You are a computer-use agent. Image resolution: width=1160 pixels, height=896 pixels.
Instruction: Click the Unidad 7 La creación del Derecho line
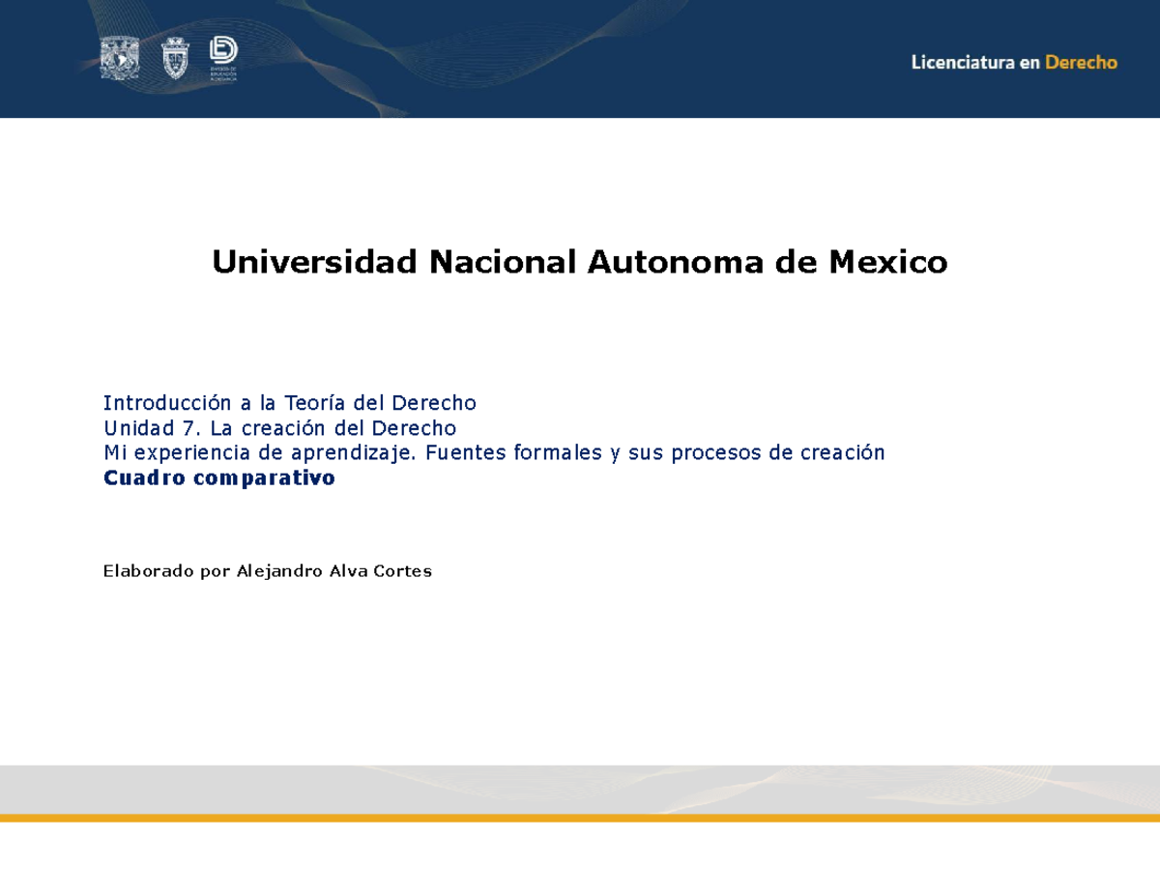(x=278, y=427)
